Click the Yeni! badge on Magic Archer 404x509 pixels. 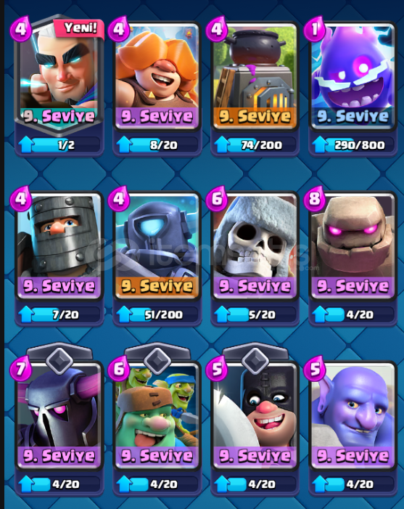pos(80,28)
